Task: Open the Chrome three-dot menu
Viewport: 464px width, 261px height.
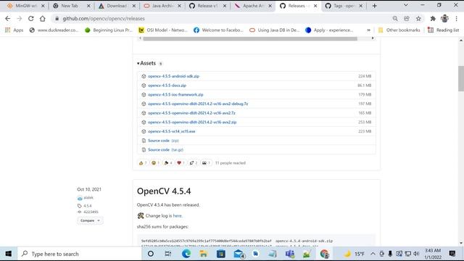Action: tap(457, 19)
